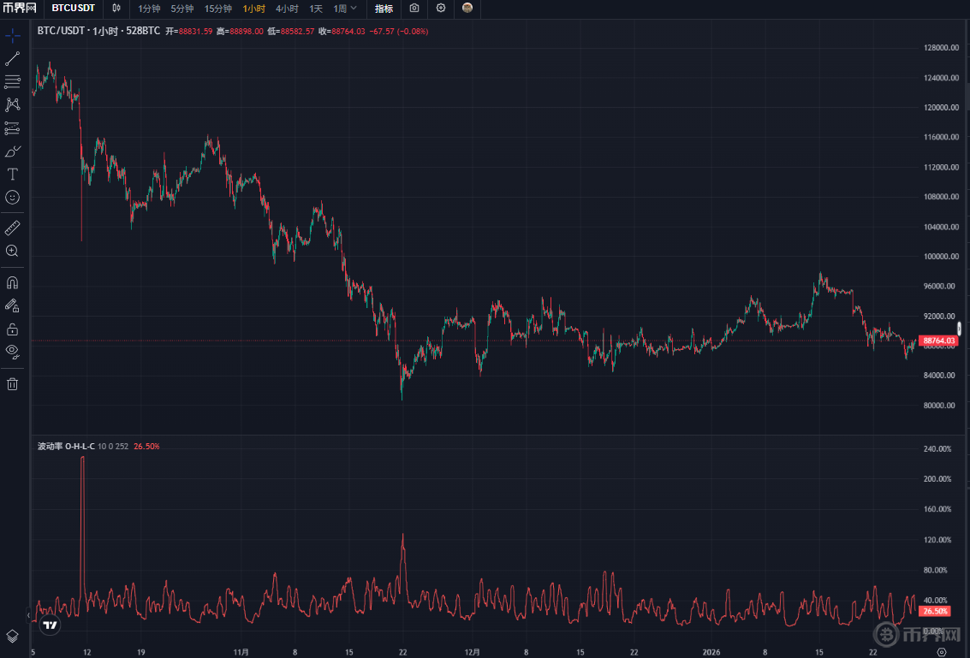Switch to the 4小时 timeframe
This screenshot has width=970, height=658.
[x=287, y=9]
